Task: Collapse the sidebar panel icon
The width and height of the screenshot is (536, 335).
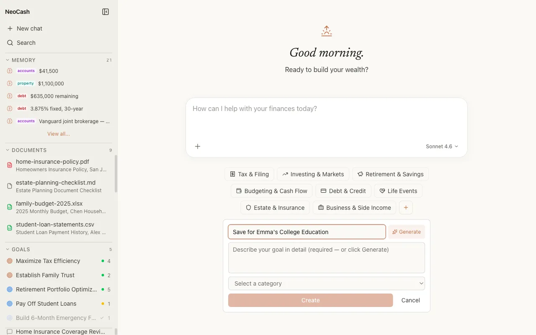Action: coord(106,12)
